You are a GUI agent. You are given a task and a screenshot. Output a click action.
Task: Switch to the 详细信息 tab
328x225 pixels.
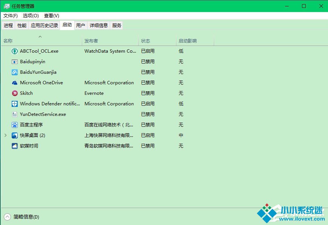(99, 26)
